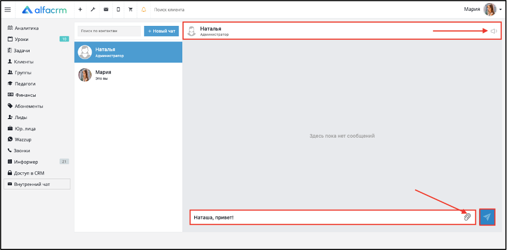This screenshot has width=507, height=250.
Task: Click the Новый чат button
Action: click(x=162, y=31)
